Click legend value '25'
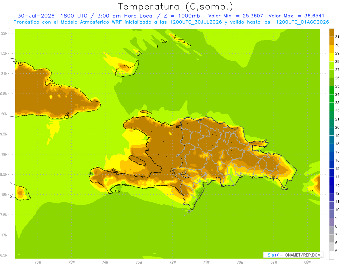345x266 pixels. point(338,86)
